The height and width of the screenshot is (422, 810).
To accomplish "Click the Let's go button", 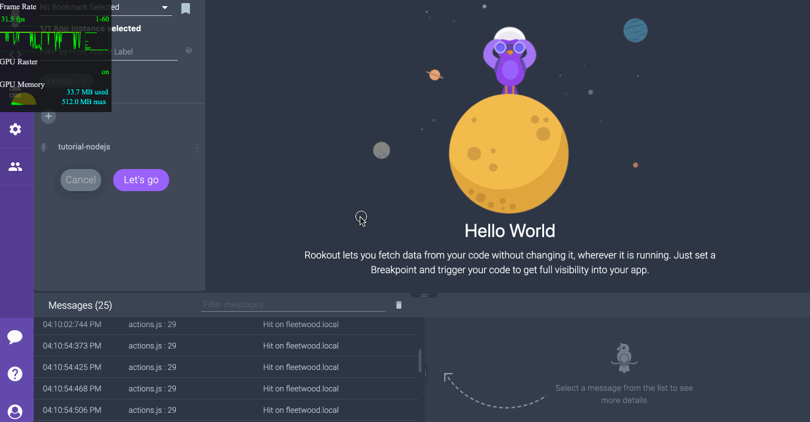I will pos(141,180).
